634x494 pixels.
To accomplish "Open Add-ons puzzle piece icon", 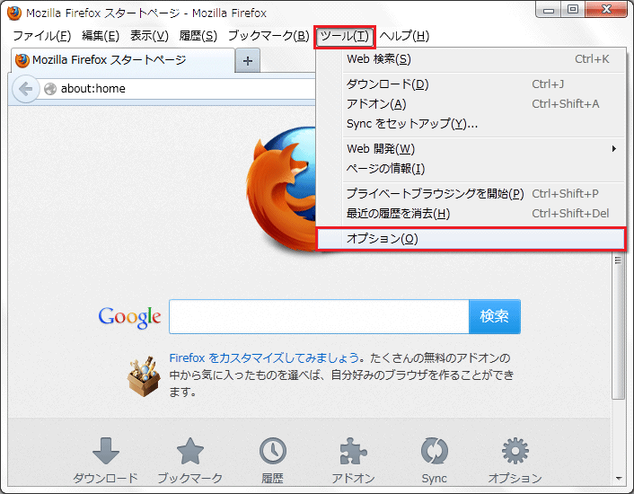I will [x=353, y=452].
